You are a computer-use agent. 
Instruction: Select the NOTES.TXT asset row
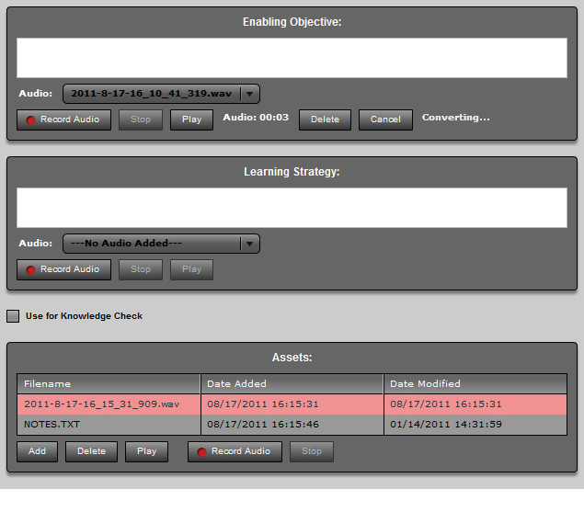[x=109, y=425]
